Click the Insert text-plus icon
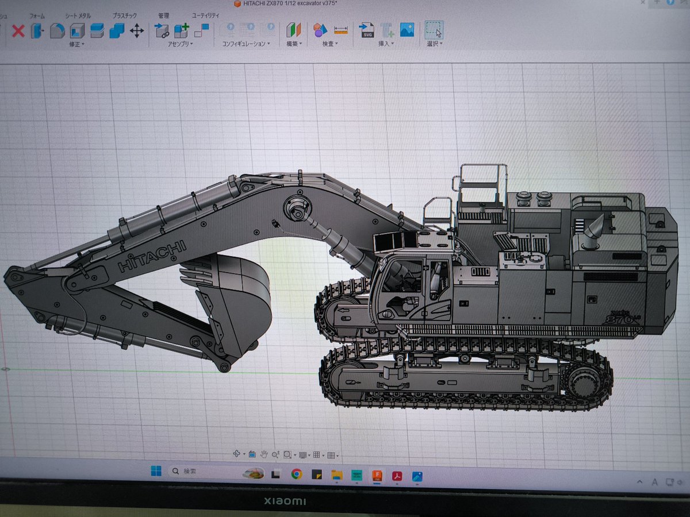 tap(387, 30)
